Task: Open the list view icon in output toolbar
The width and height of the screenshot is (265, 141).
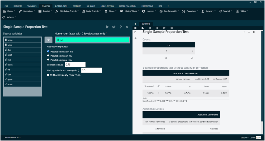Action: pos(172,28)
